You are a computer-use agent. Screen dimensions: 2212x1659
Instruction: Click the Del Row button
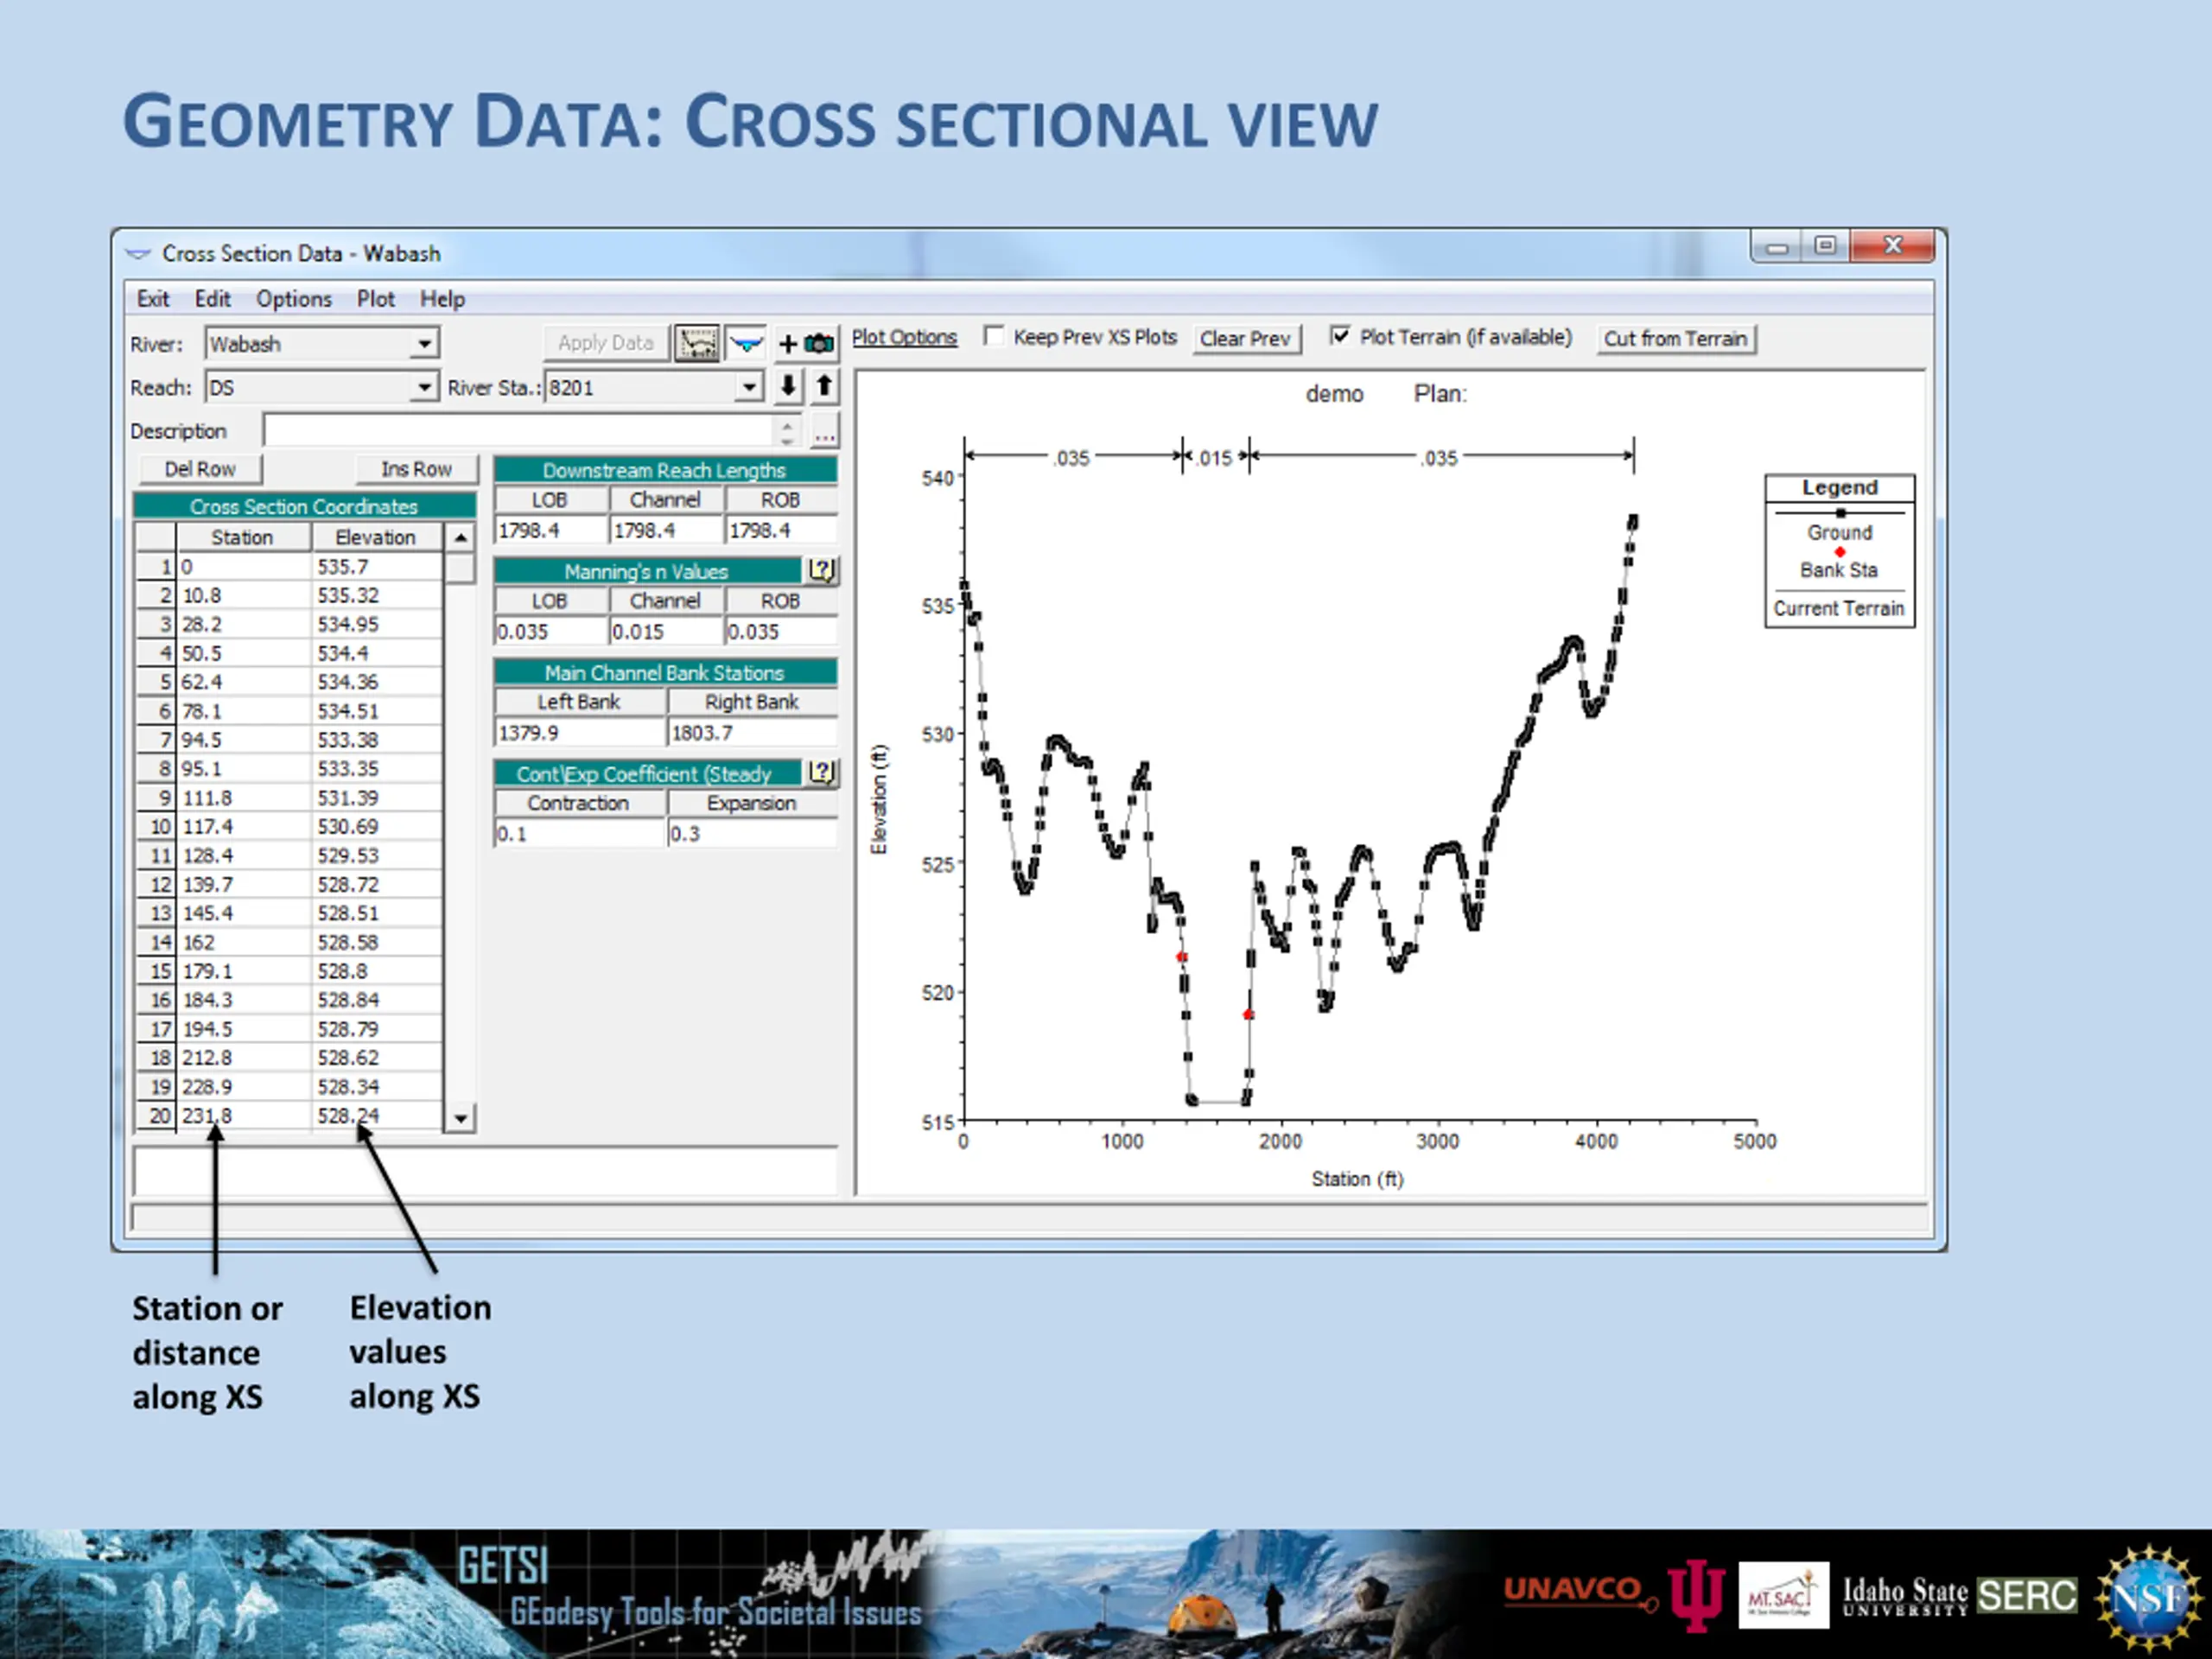(199, 469)
